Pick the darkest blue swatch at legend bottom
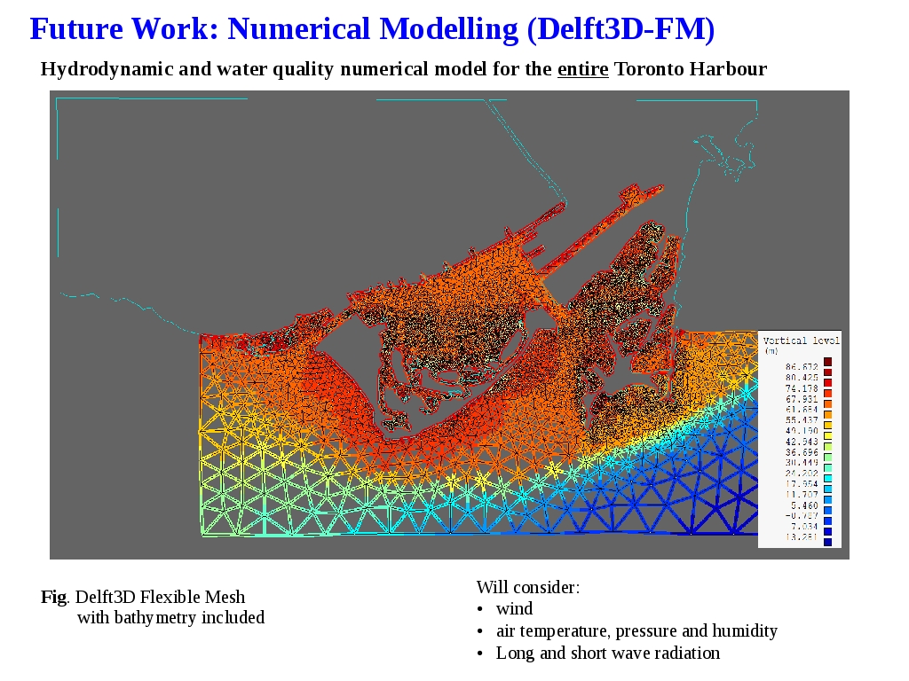Image resolution: width=909 pixels, height=681 pixels. point(827,542)
